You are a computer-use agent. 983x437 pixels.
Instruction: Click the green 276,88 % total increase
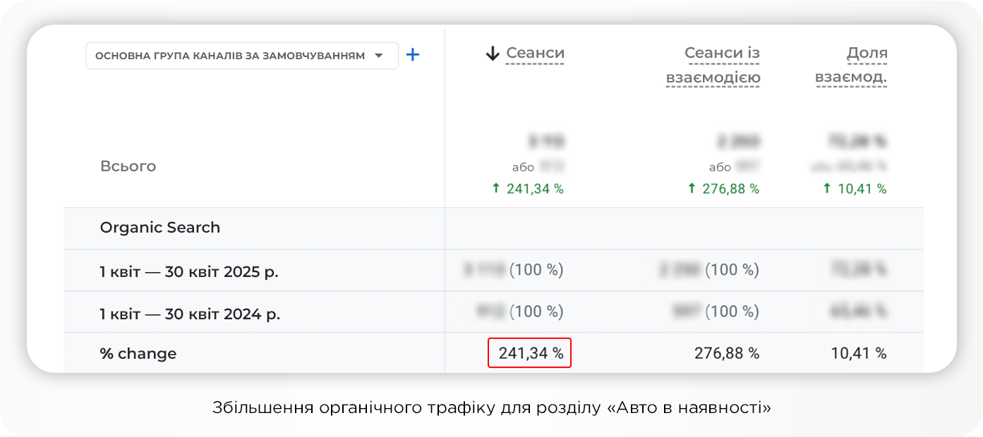click(x=724, y=189)
